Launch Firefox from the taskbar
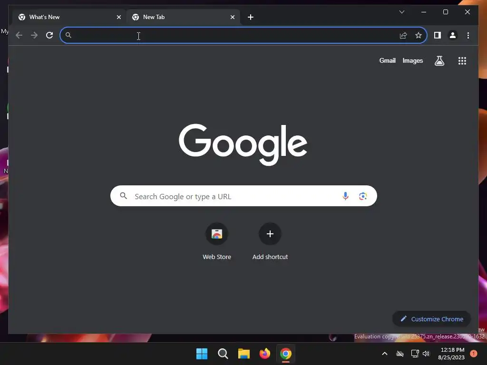The width and height of the screenshot is (487, 365). (264, 354)
